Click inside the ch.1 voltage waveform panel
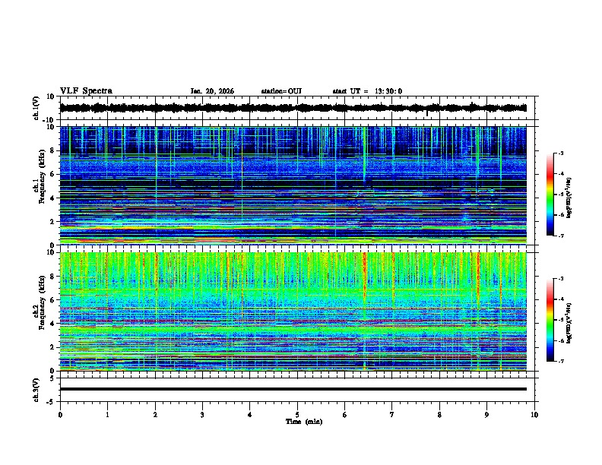Viewport: 602px width, 465px height. point(299,108)
